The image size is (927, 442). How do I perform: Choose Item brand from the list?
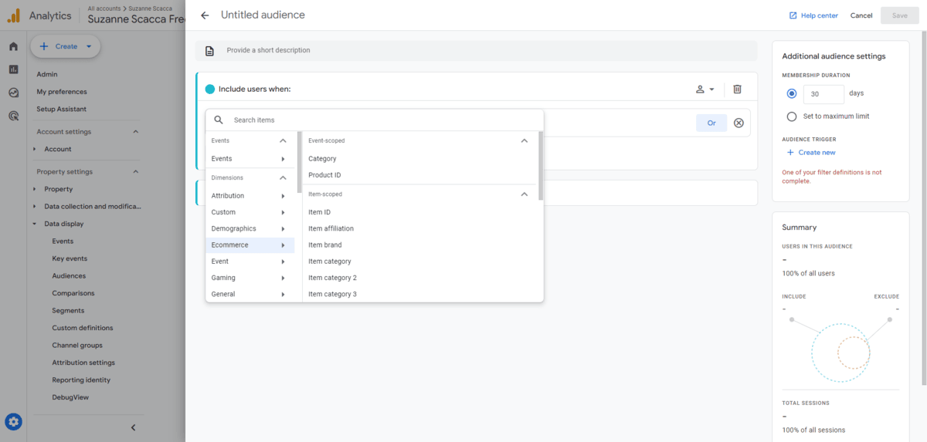point(324,245)
